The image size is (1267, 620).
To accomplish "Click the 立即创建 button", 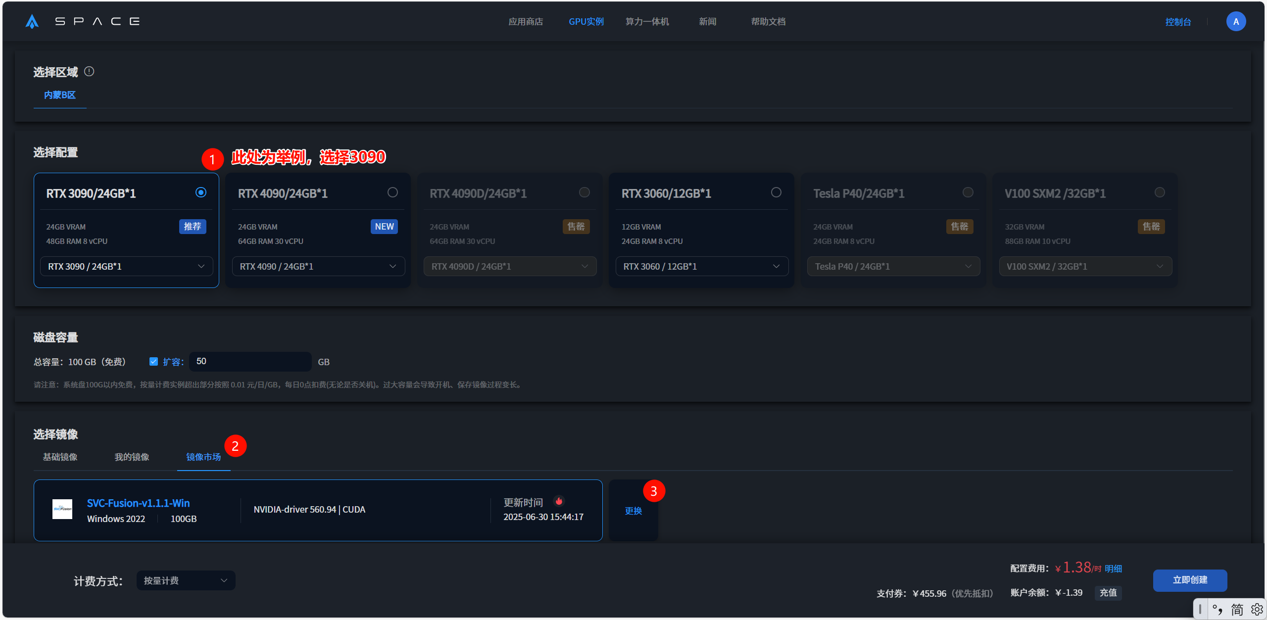I will [x=1190, y=580].
